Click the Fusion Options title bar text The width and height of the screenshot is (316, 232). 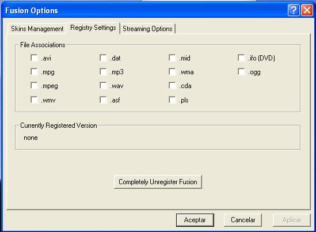coord(32,10)
